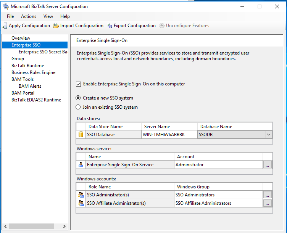Image resolution: width=287 pixels, height=233 pixels.
Task: Click the WIN-TMH6V6ABBBK server name cell
Action: coord(169,135)
